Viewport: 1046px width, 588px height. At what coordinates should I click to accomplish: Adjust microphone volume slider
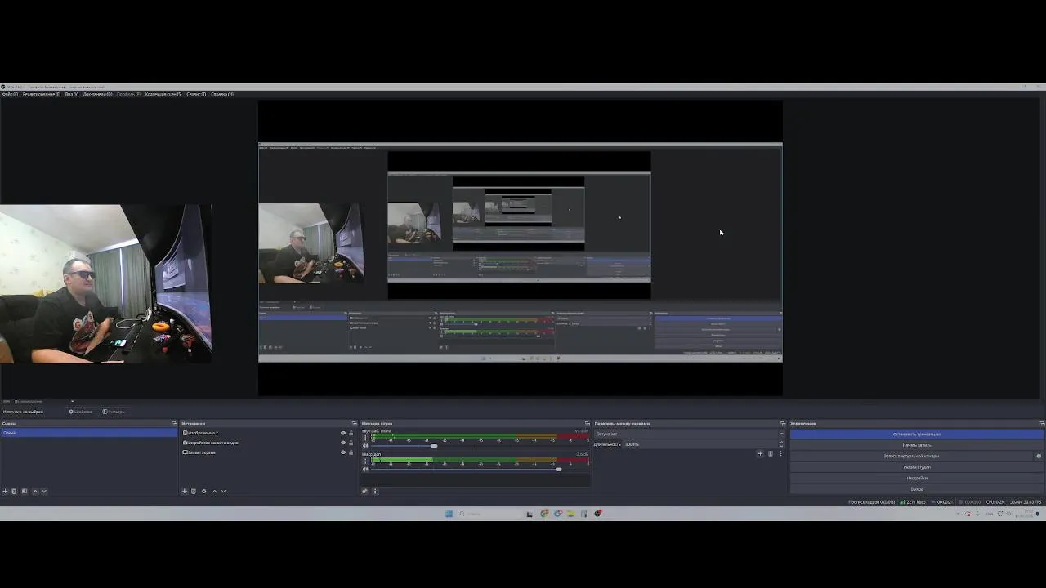[558, 469]
